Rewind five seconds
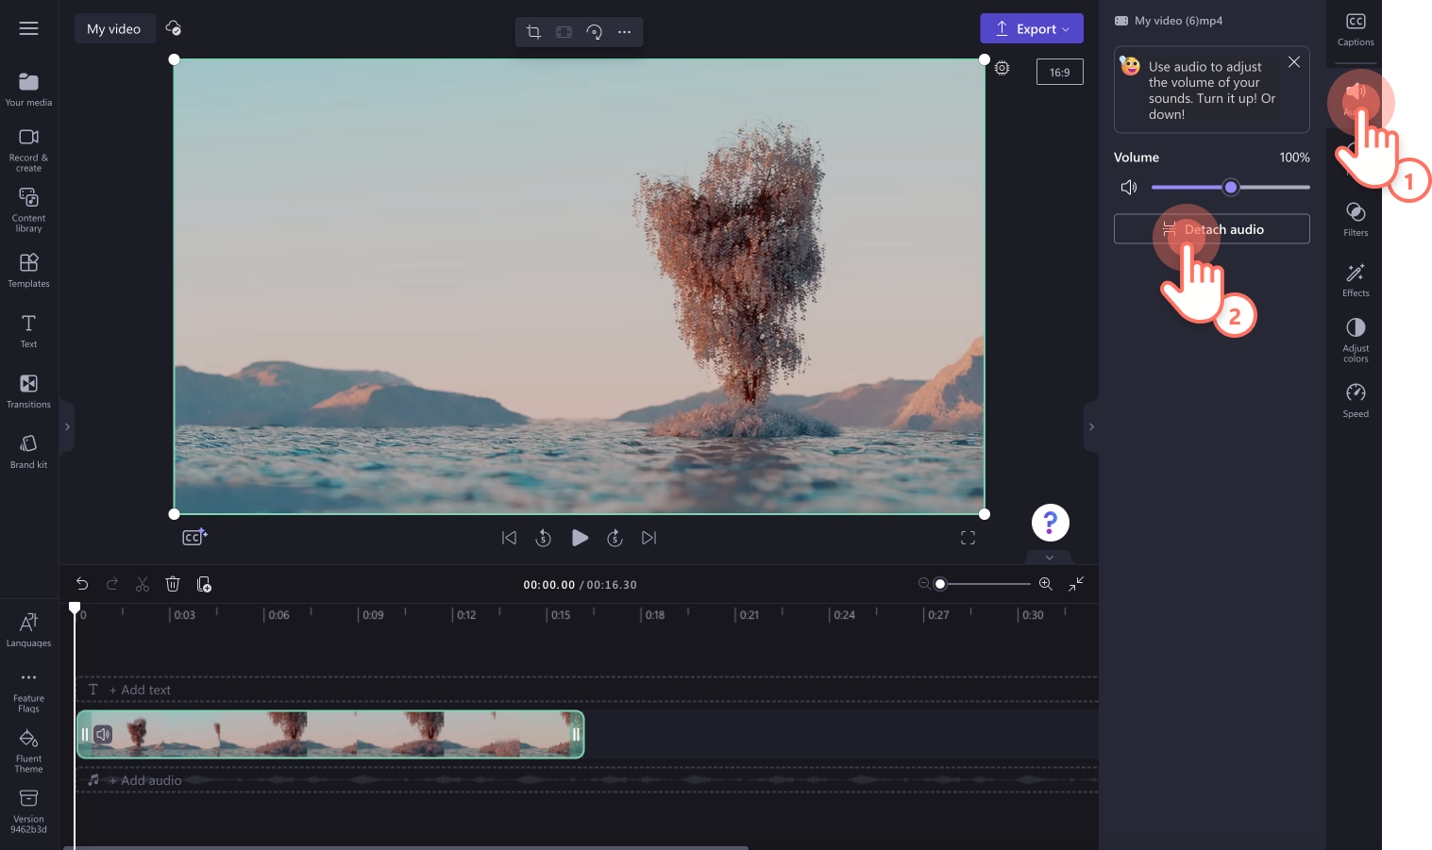This screenshot has width=1432, height=850. [543, 538]
